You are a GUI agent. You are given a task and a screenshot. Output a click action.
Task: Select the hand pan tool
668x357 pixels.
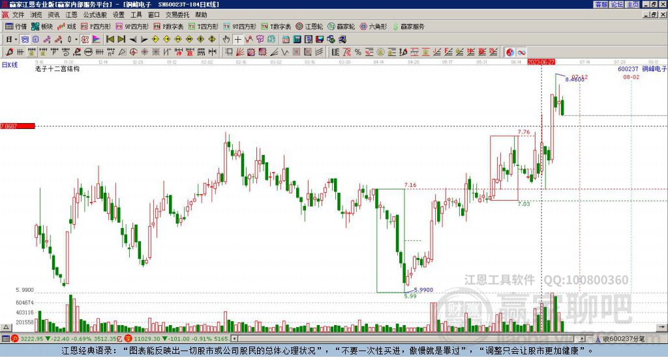coord(226,40)
